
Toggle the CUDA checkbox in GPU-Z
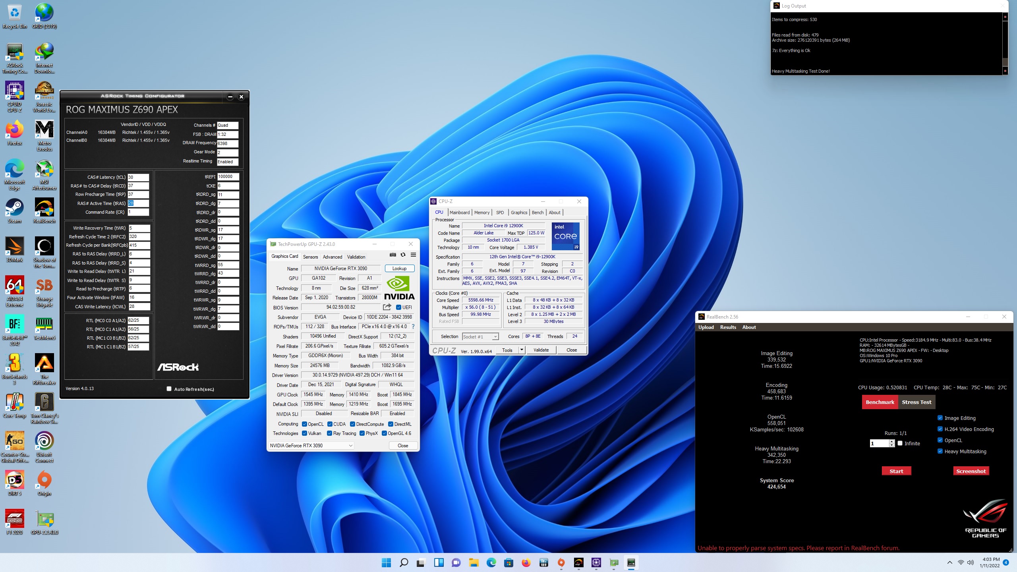pos(330,424)
